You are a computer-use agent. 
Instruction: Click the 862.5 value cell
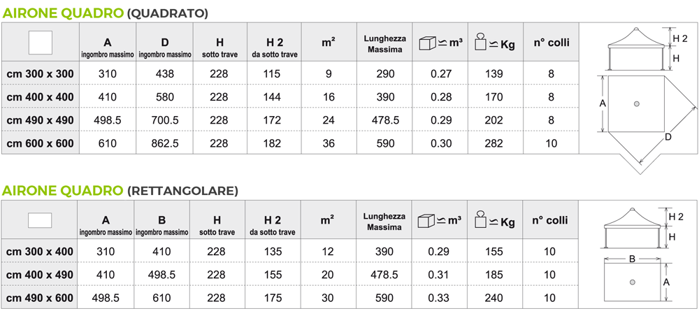[165, 143]
